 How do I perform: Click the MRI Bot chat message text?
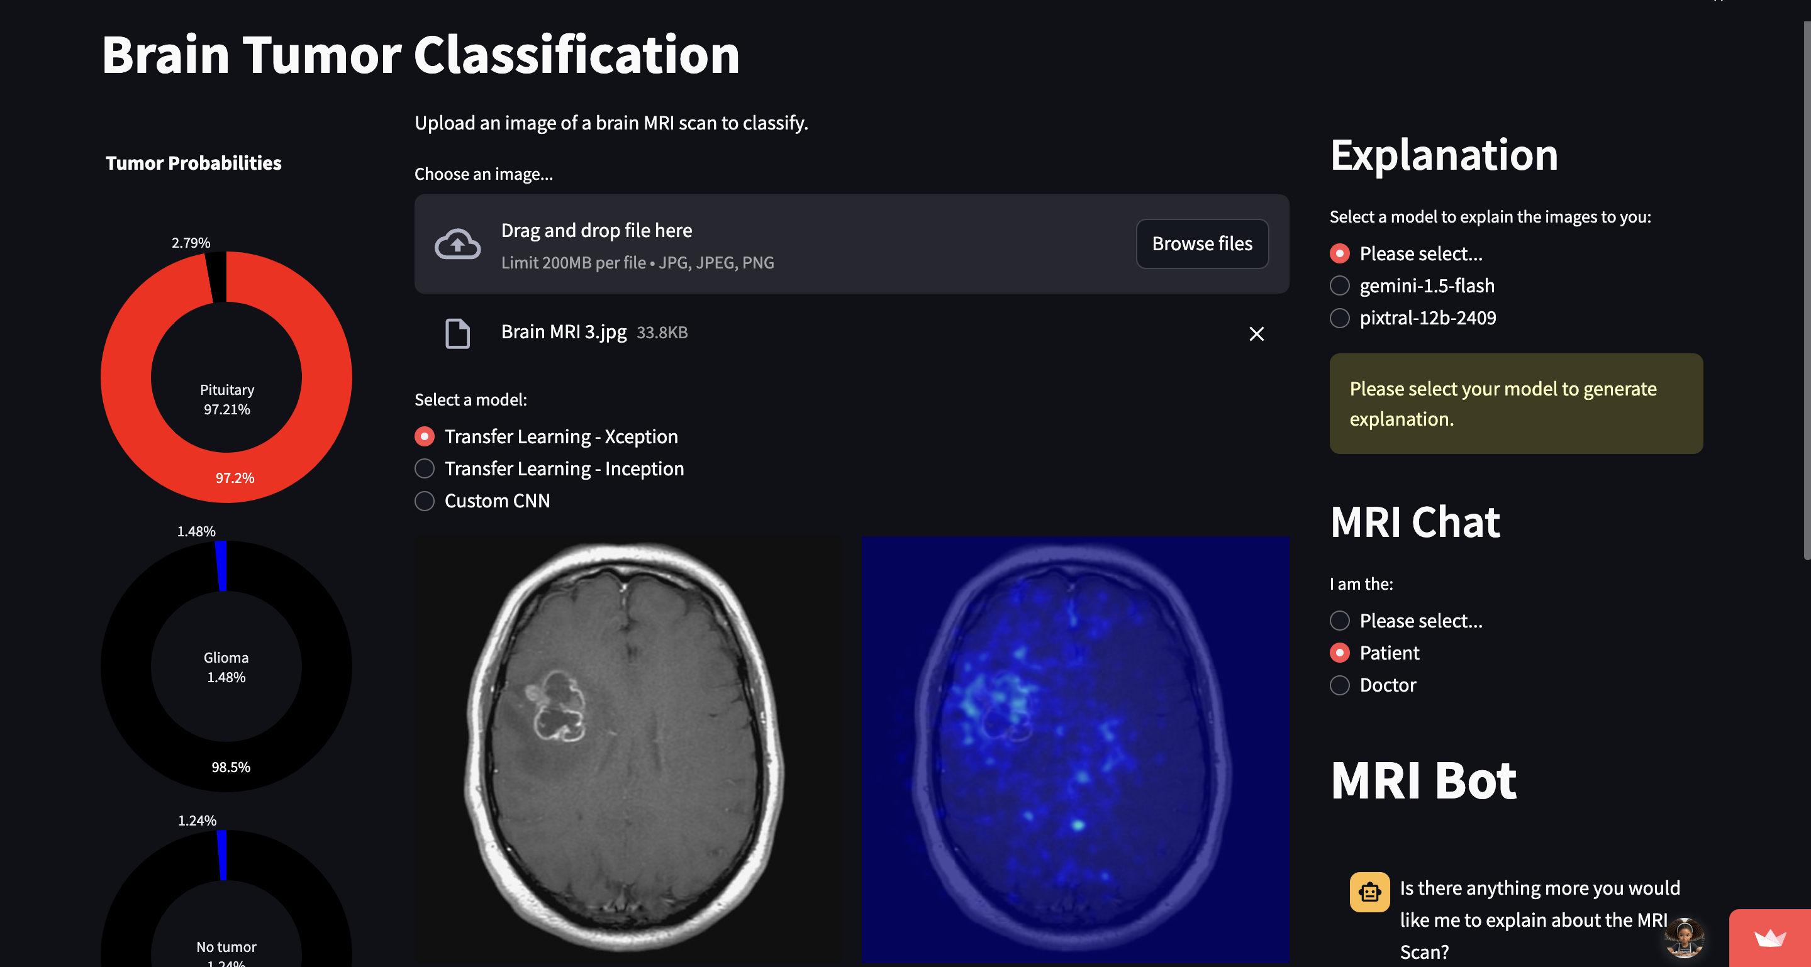(x=1540, y=920)
